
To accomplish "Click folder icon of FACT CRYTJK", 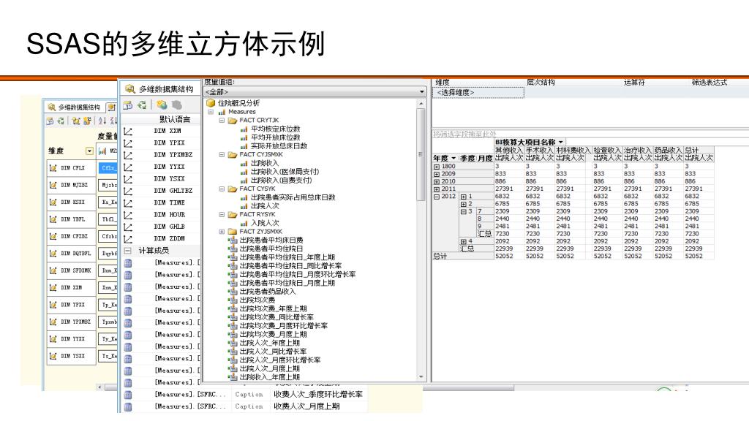I will [x=232, y=121].
